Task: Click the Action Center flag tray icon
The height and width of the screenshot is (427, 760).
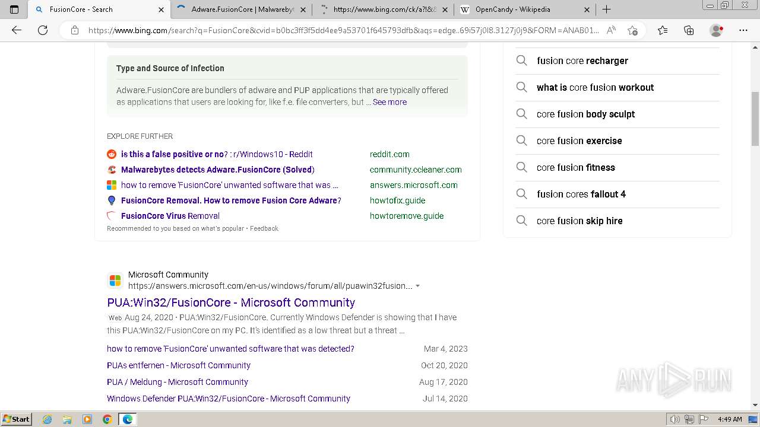Action: (702, 419)
